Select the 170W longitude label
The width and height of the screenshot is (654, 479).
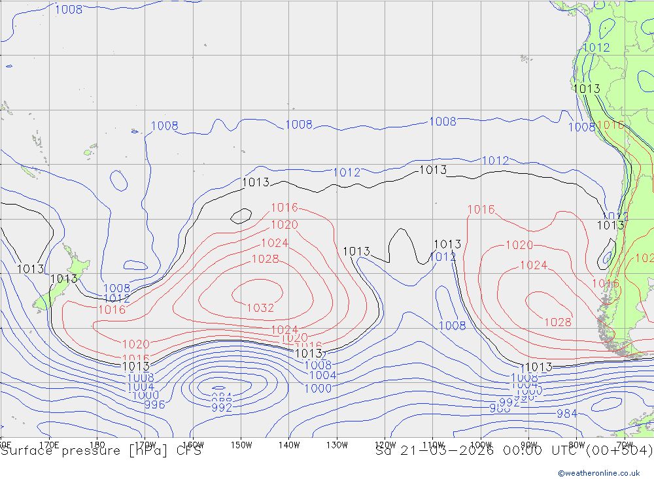pos(145,445)
